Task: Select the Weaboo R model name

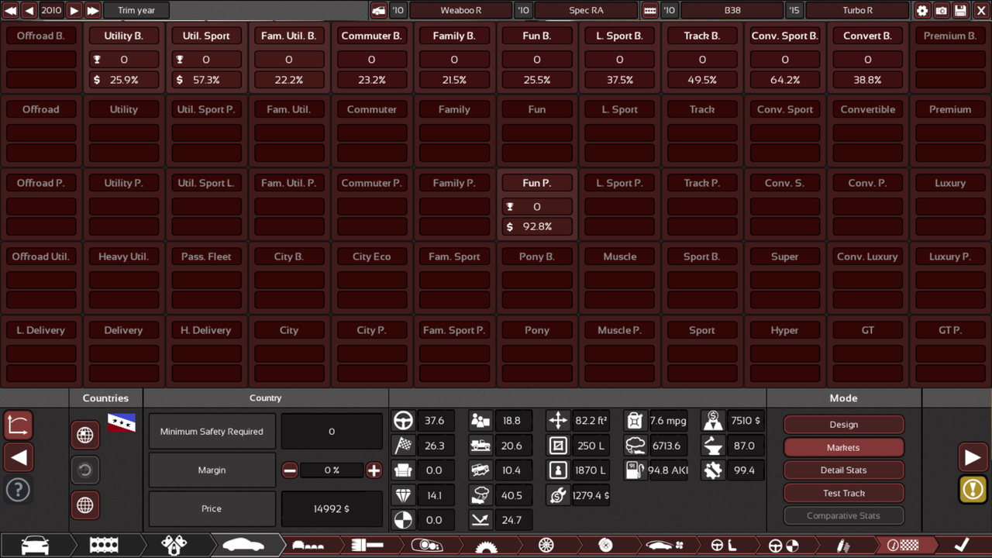Action: pos(461,11)
